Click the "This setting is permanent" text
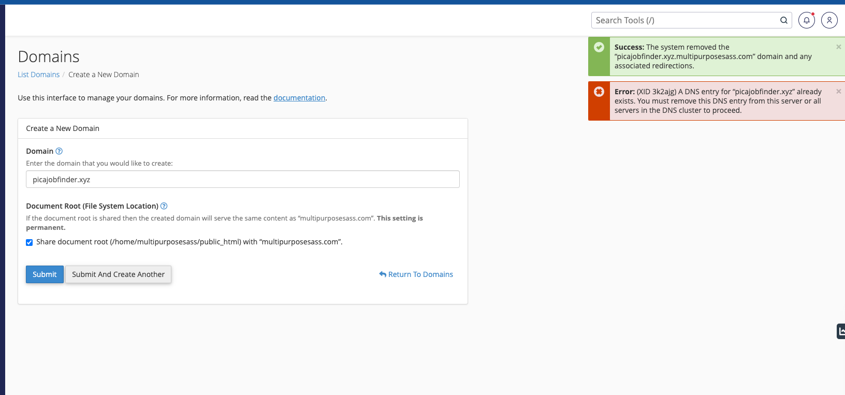 (x=224, y=223)
